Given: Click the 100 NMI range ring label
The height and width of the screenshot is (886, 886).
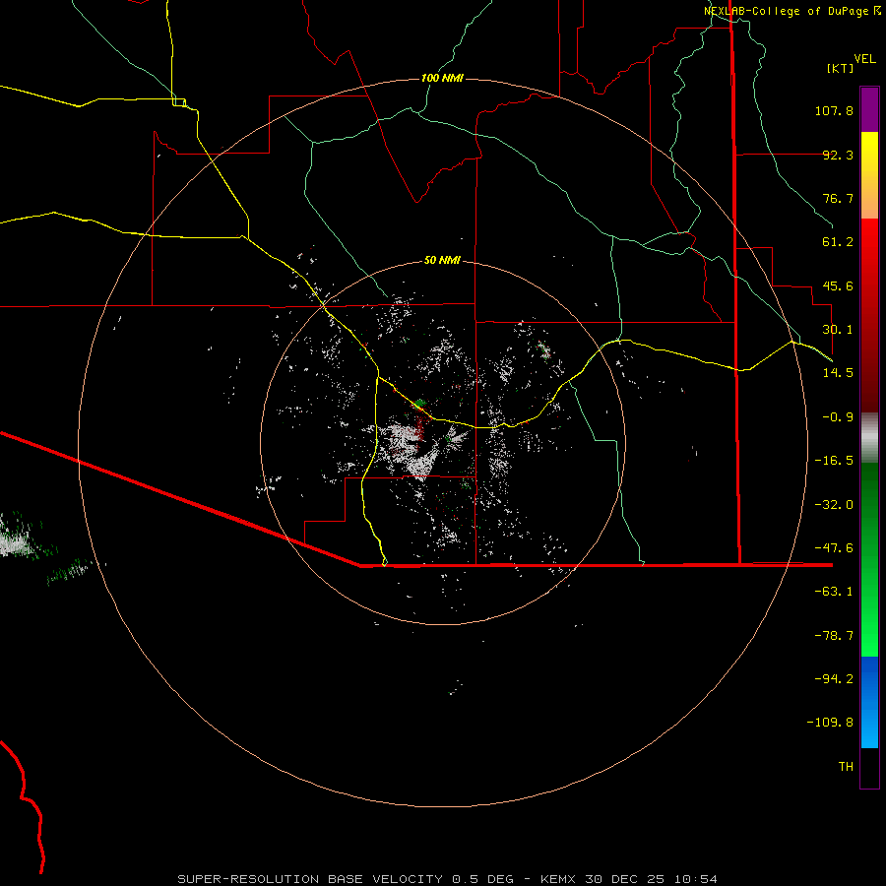Looking at the screenshot, I should coord(442,78).
